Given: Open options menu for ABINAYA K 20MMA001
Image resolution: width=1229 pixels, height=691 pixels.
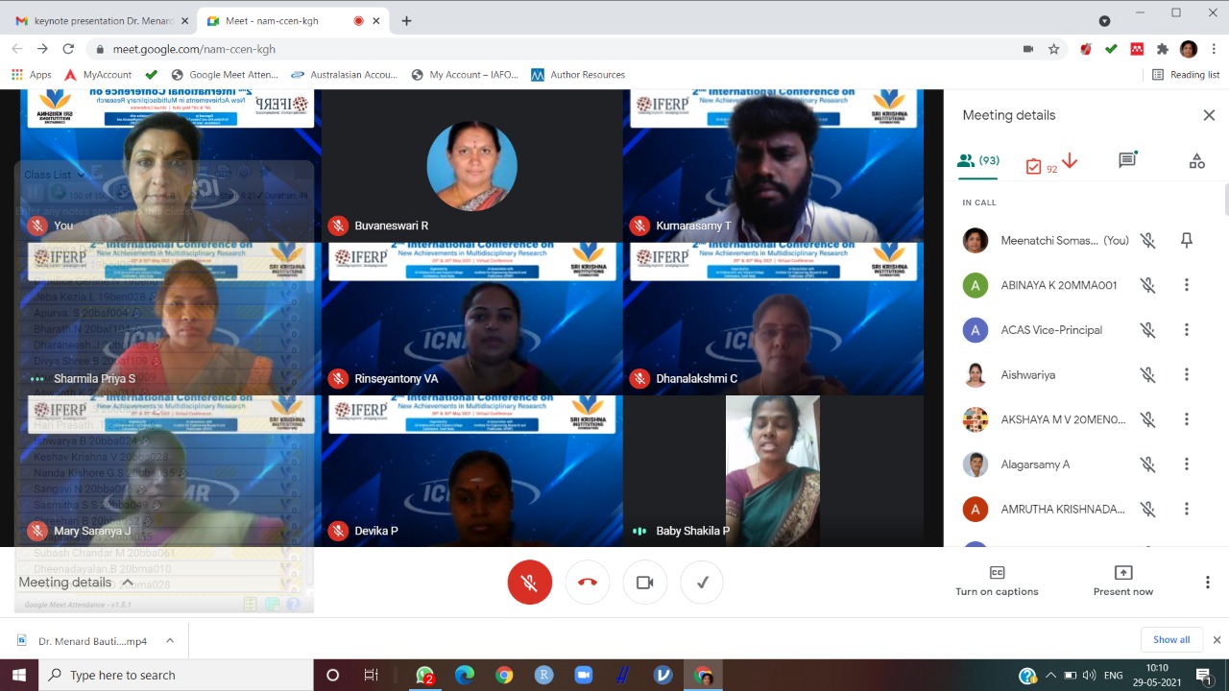Looking at the screenshot, I should pos(1187,285).
